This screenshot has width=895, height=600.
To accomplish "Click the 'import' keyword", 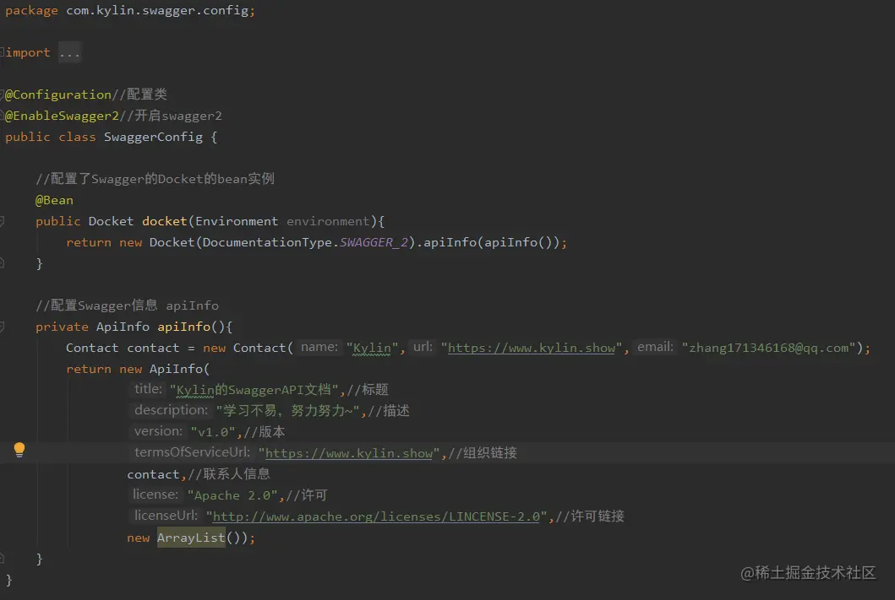I will tap(27, 52).
